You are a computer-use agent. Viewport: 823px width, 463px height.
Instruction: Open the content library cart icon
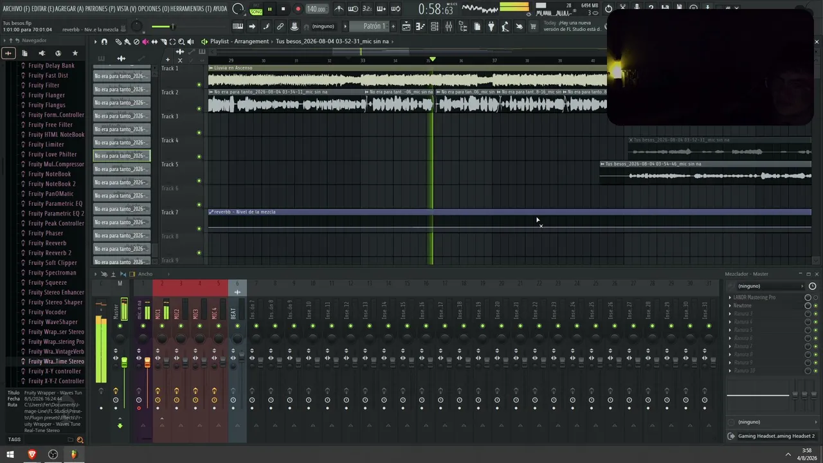[x=534, y=26]
